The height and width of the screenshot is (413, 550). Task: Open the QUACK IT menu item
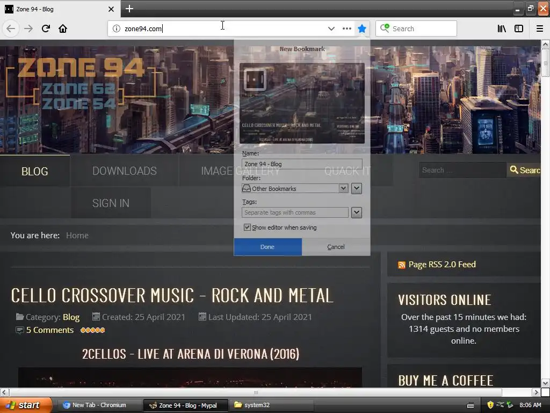(348, 171)
